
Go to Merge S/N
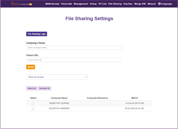(140, 4)
